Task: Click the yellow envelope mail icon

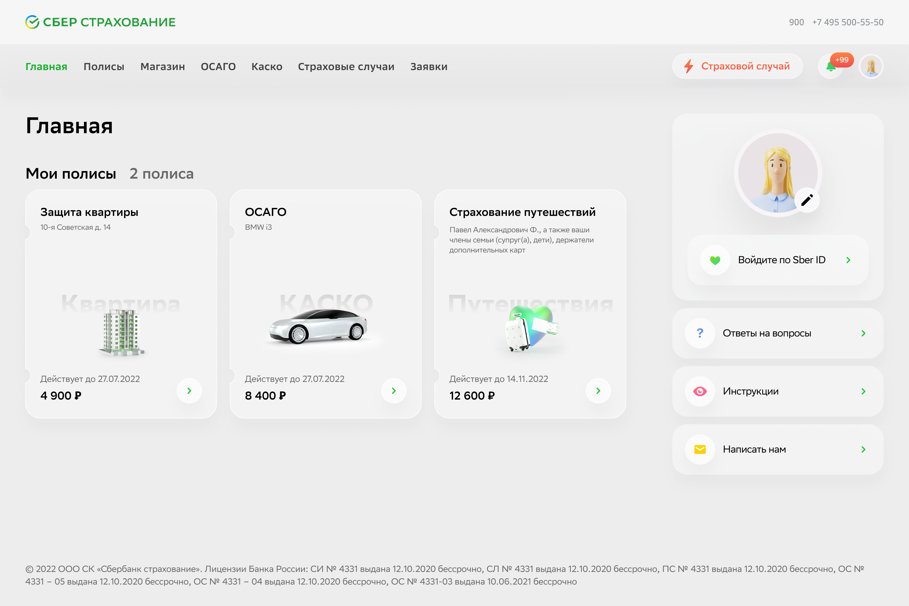Action: 699,449
